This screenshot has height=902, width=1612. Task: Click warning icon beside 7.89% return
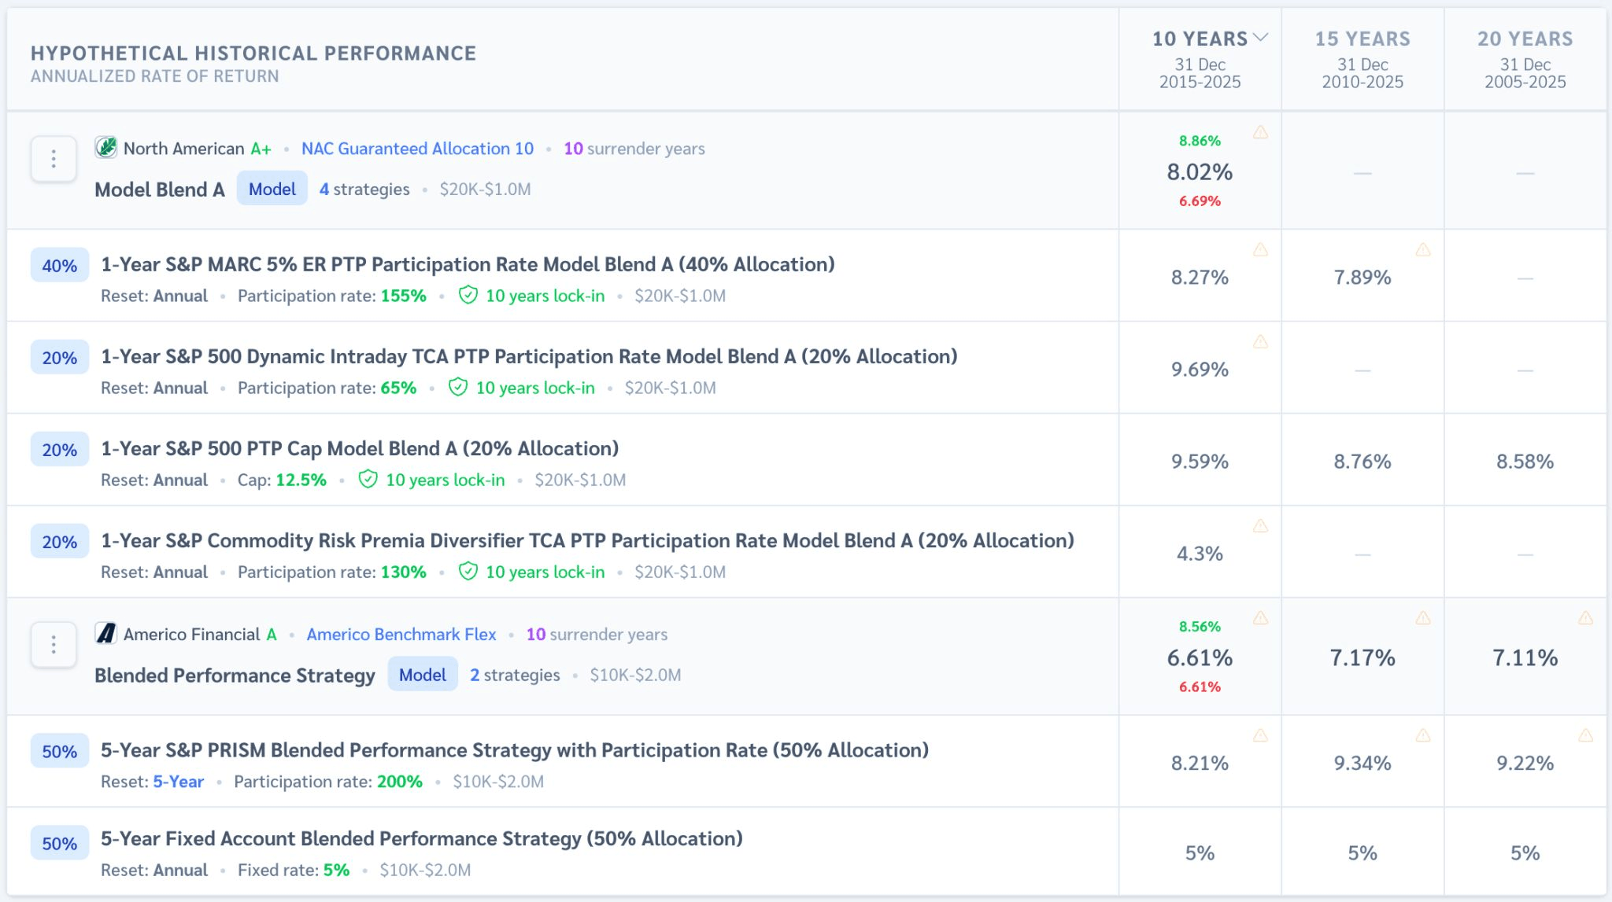pos(1423,250)
